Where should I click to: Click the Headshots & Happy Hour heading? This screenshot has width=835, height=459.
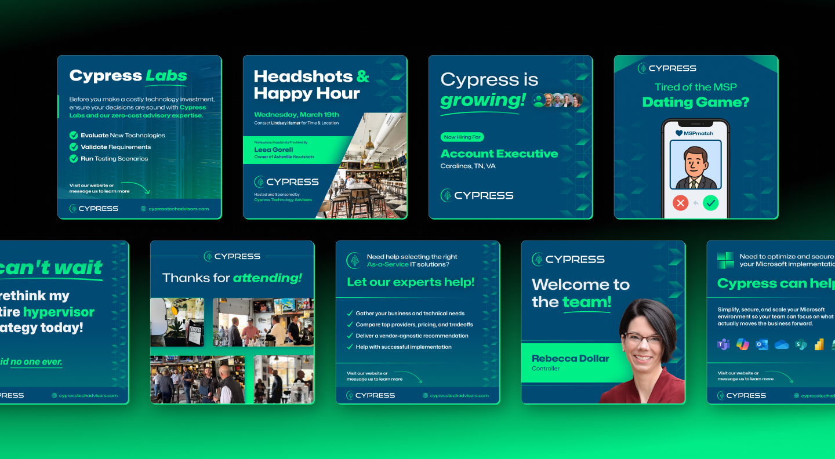311,85
